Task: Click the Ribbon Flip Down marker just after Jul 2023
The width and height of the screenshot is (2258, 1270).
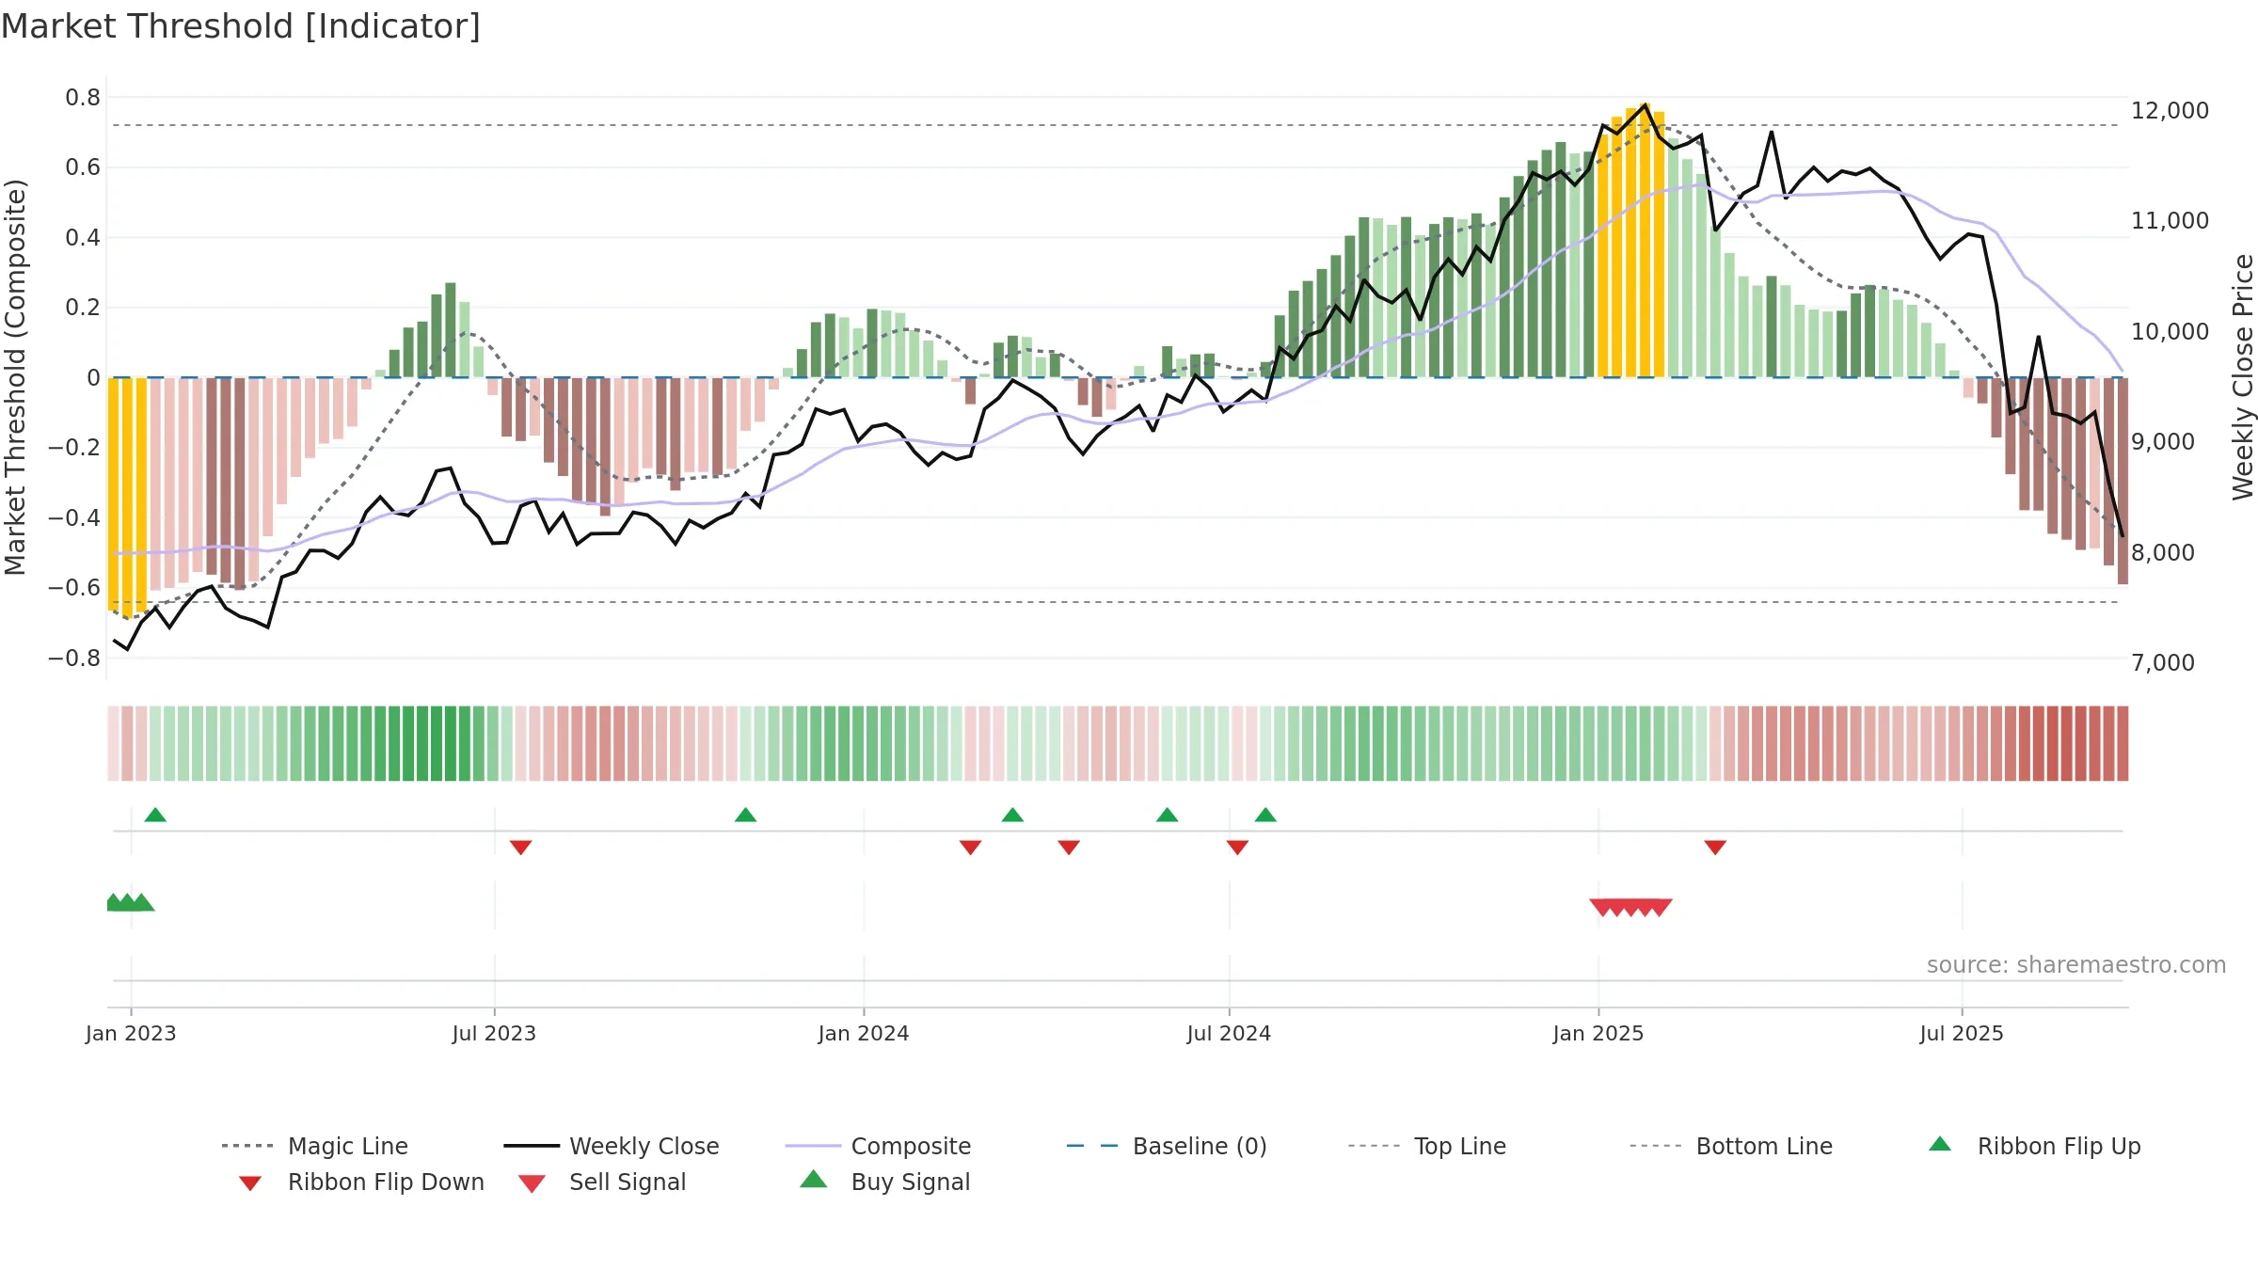Action: coord(520,848)
